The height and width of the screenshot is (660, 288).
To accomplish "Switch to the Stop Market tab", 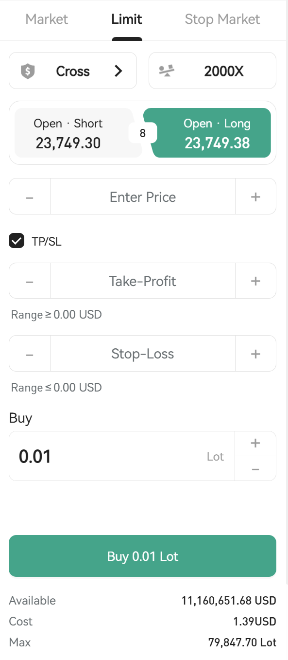I will point(222,19).
